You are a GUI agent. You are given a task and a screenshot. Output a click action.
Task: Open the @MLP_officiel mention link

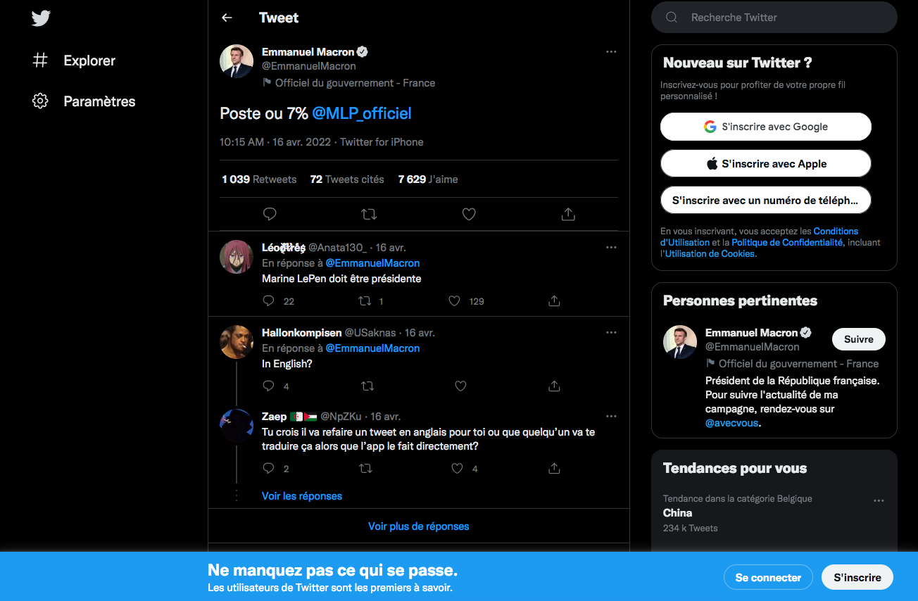(362, 113)
